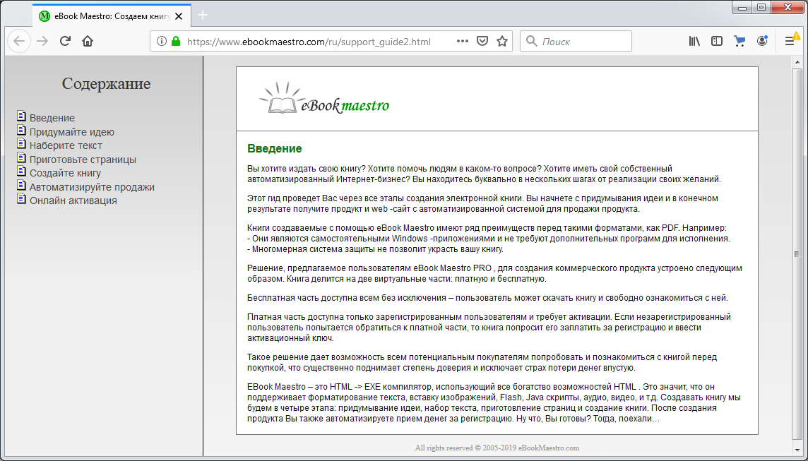Reload the current page

click(65, 41)
